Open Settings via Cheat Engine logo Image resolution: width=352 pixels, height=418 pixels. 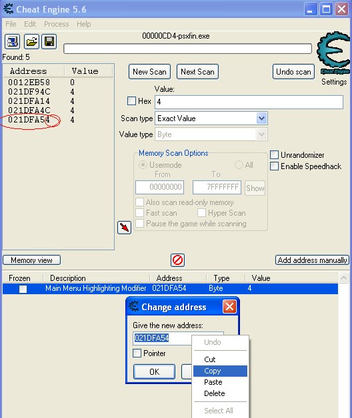333,53
